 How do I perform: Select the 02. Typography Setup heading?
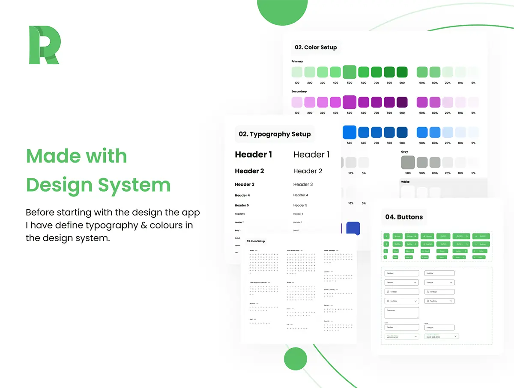click(x=275, y=134)
